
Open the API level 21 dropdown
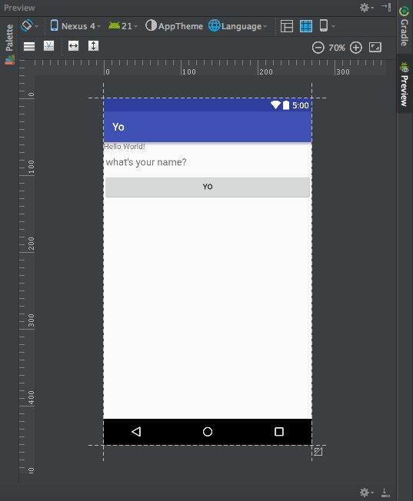(x=123, y=26)
